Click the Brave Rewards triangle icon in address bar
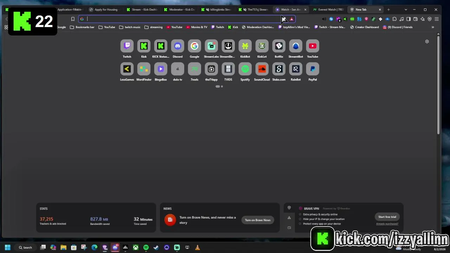 pos(291,19)
